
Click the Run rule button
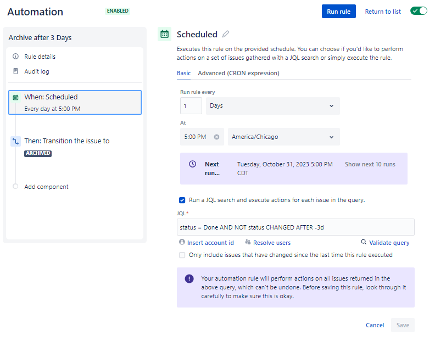pos(339,12)
